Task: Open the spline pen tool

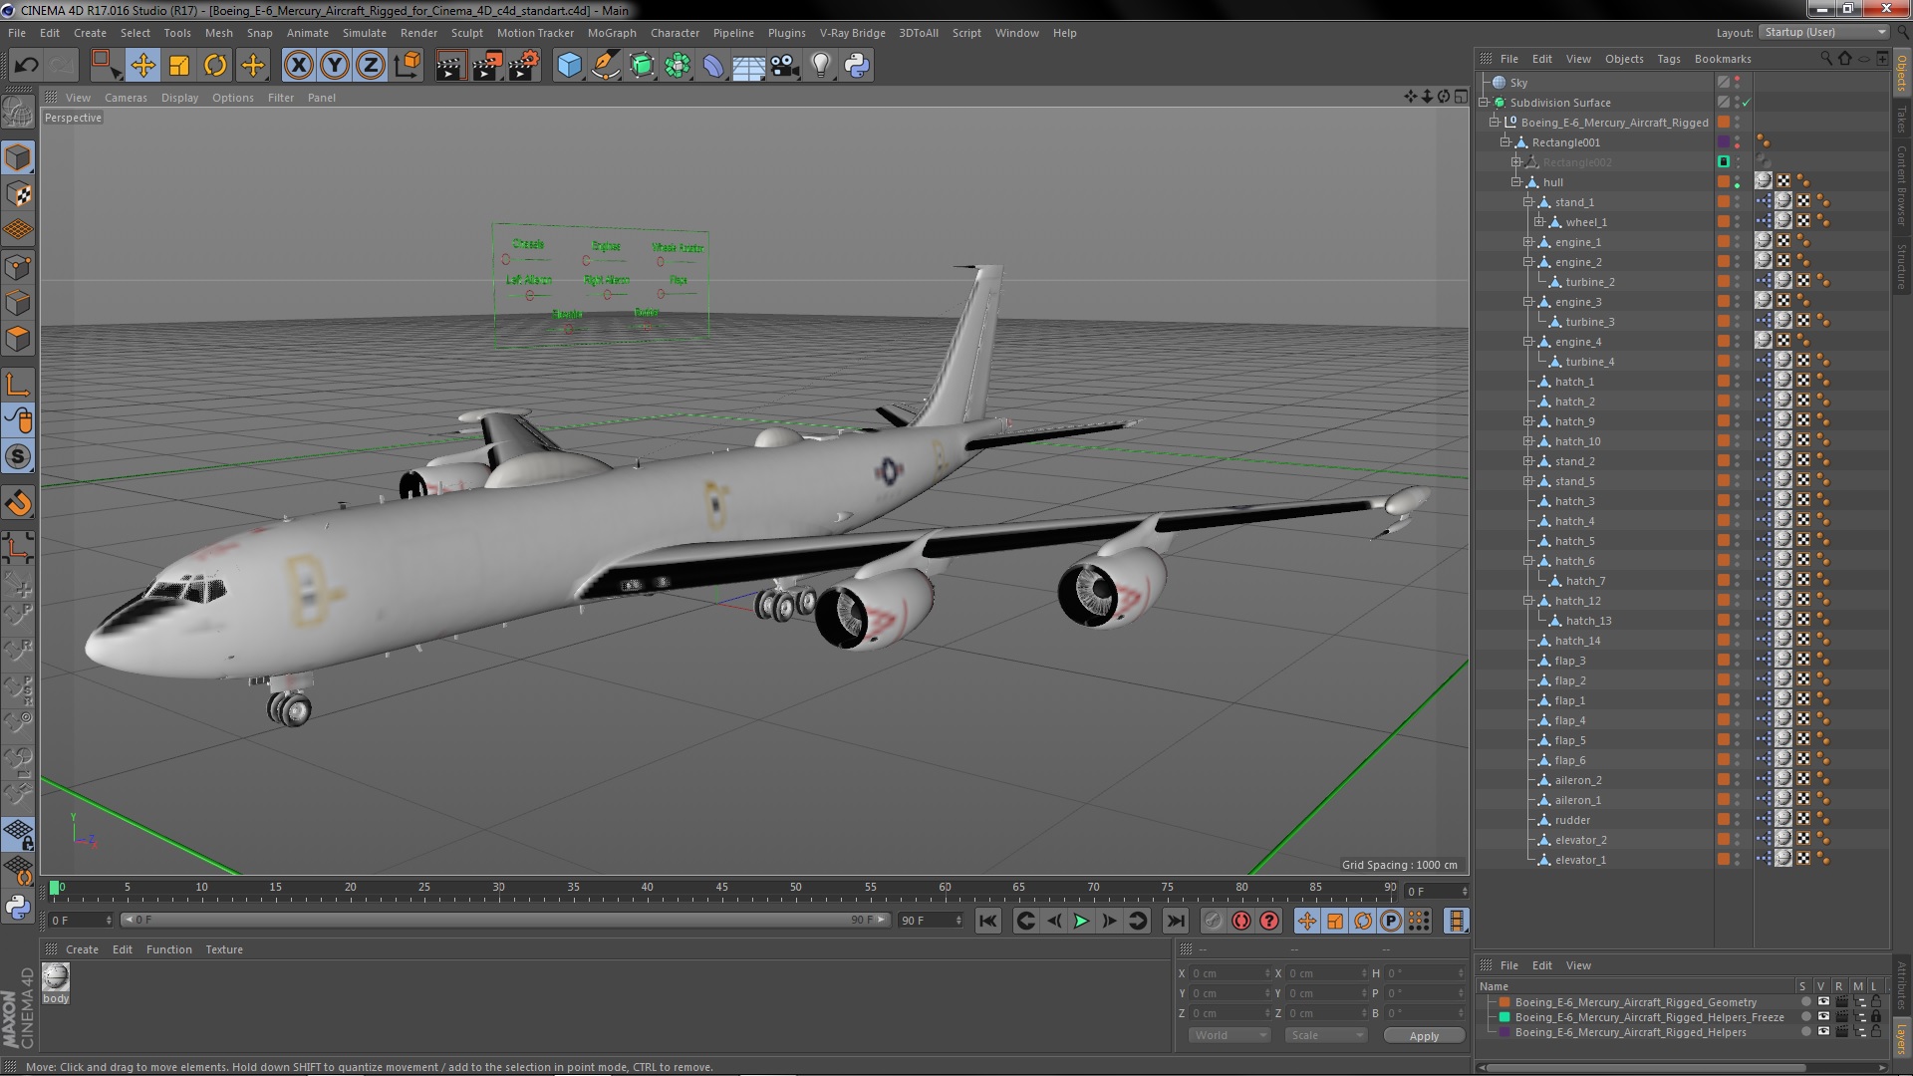Action: pyautogui.click(x=605, y=66)
